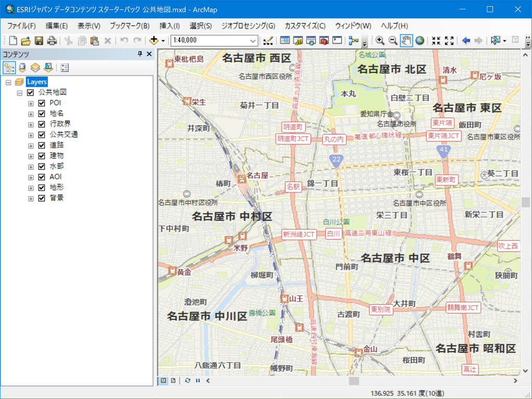Image resolution: width=532 pixels, height=399 pixels.
Task: Choose the Select Features tool
Action: coord(496,41)
